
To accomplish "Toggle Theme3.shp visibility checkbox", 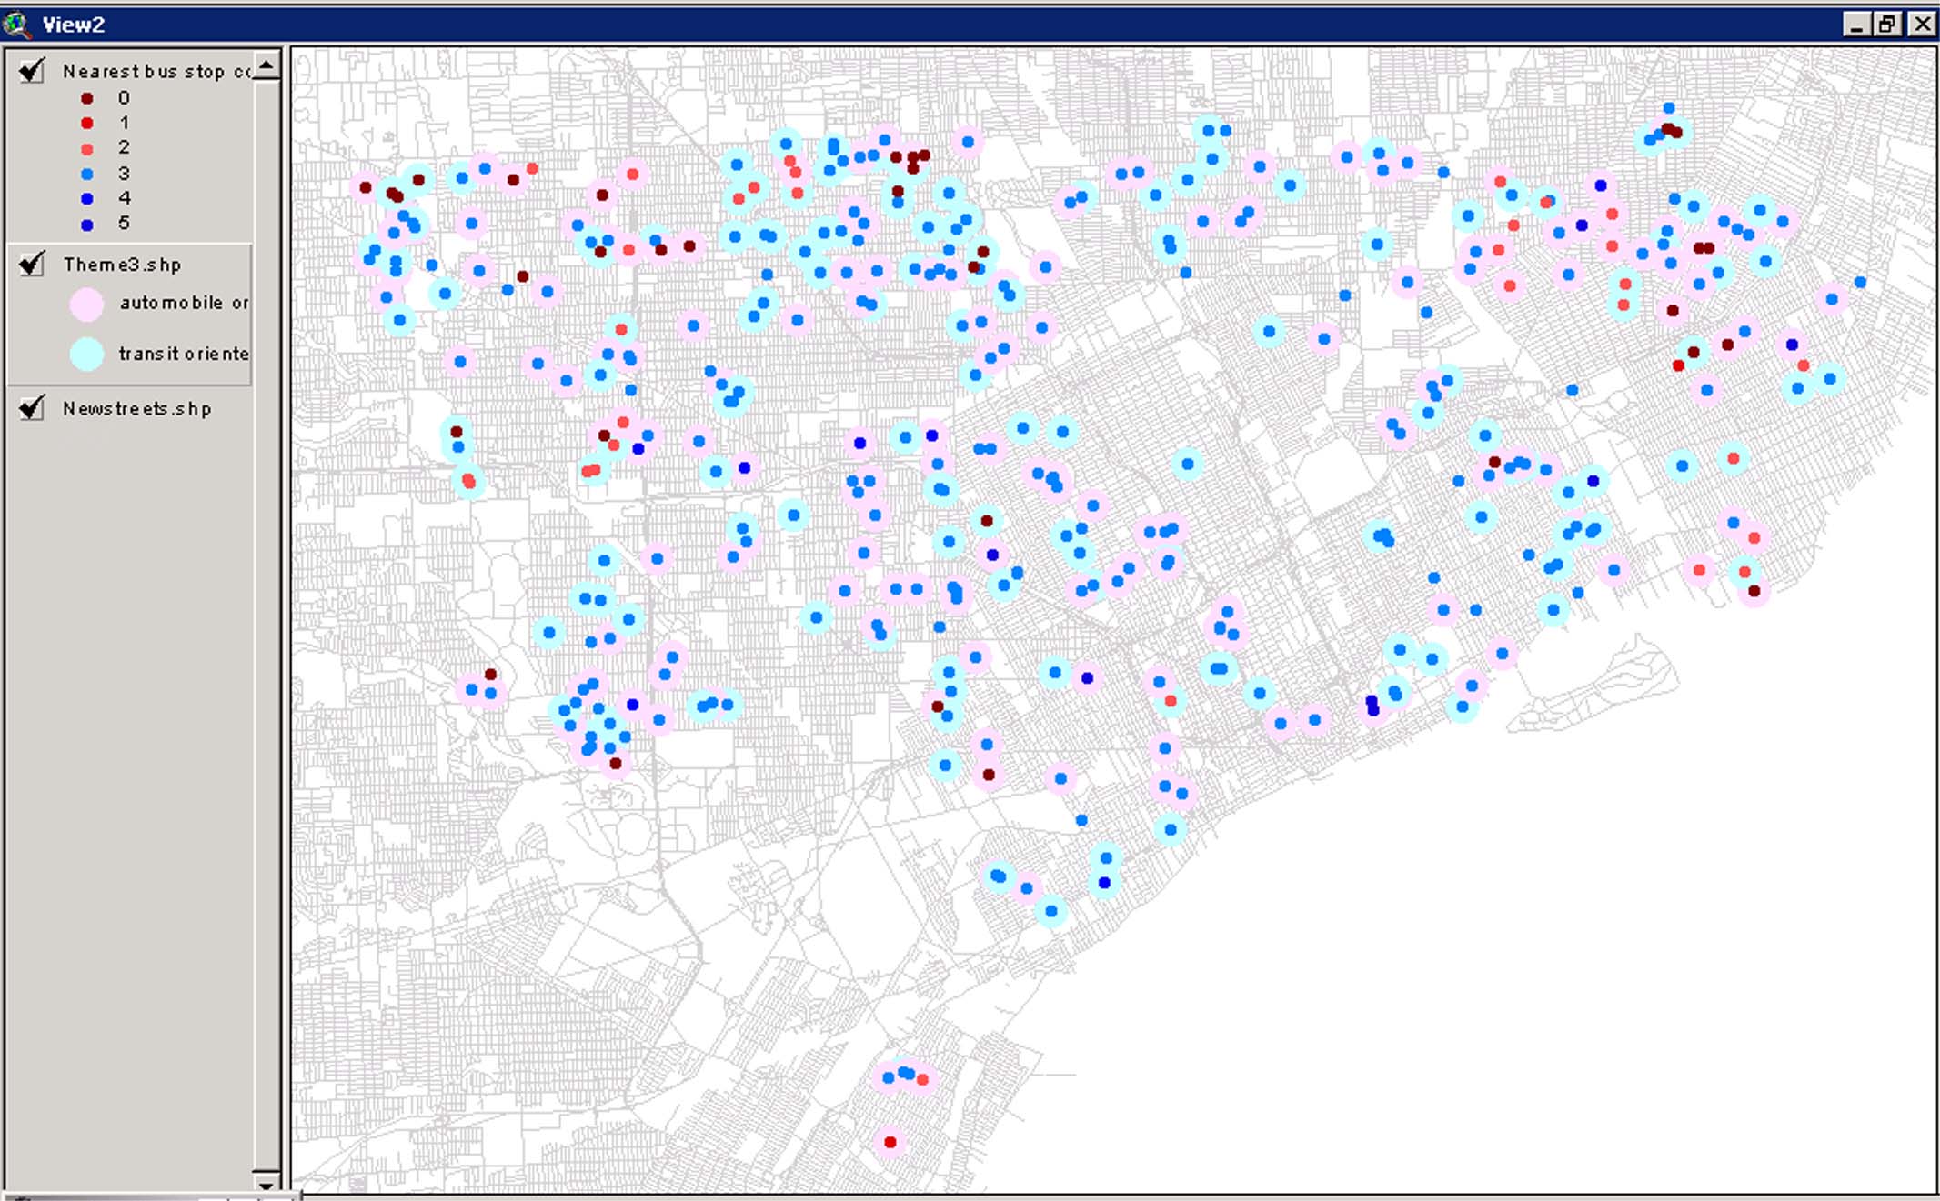I will click(x=32, y=264).
